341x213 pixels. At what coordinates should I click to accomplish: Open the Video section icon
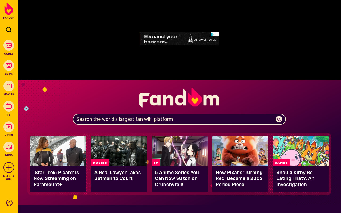point(9,127)
